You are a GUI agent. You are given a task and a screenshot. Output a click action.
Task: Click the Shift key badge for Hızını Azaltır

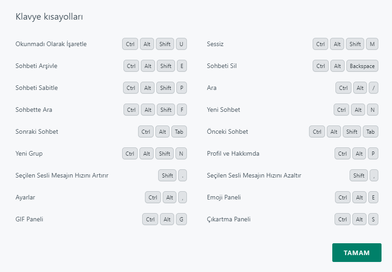(359, 176)
